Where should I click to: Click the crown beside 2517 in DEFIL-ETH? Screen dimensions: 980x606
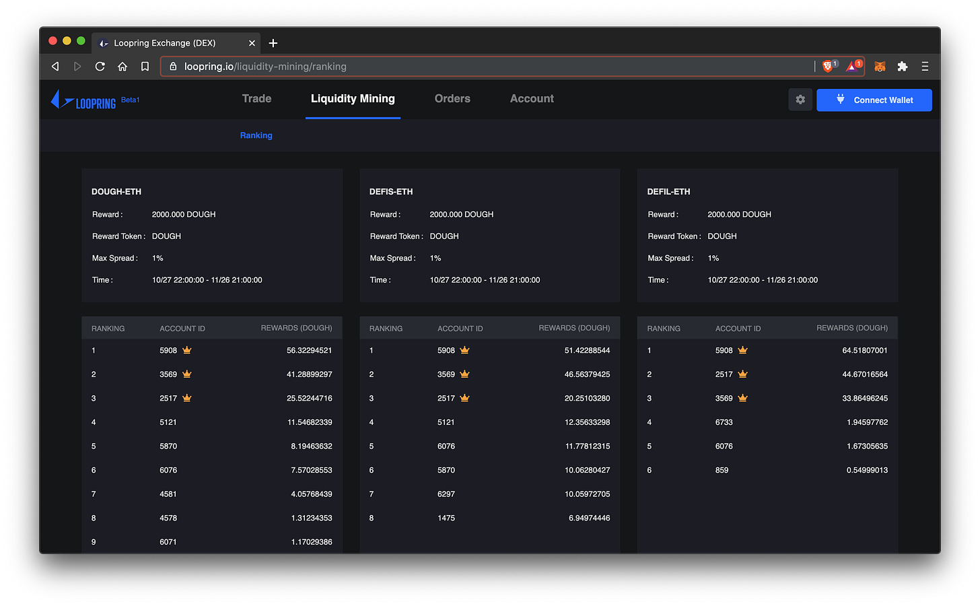[742, 374]
